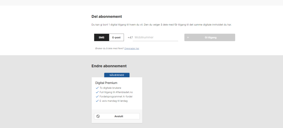This screenshot has width=283, height=128.
Task: Click checkmark beside Full tilgang til Aftenbladet.no
Action: pyautogui.click(x=97, y=92)
